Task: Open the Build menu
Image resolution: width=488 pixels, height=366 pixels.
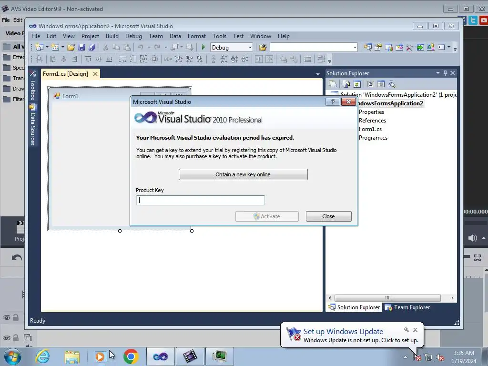Action: click(112, 36)
